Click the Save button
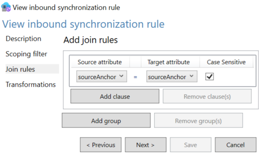Image resolution: width=259 pixels, height=156 pixels. 190,145
